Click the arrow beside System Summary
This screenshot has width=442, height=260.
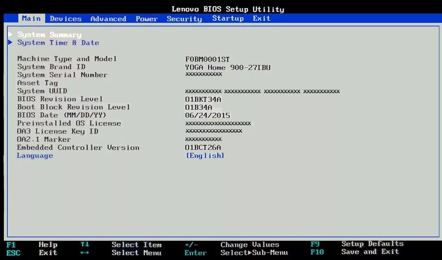11,34
